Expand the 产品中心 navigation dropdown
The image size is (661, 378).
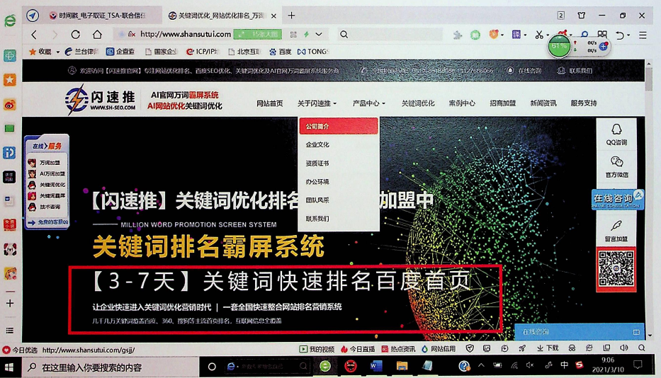pyautogui.click(x=369, y=103)
